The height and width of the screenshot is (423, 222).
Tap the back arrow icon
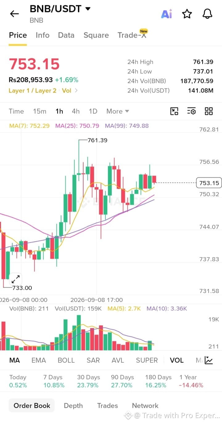(14, 14)
